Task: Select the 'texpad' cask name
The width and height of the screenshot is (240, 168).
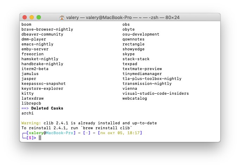Action: (x=130, y=64)
